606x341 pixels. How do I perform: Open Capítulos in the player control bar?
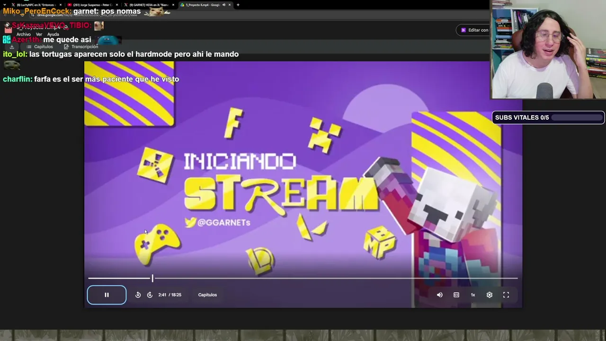point(207,295)
